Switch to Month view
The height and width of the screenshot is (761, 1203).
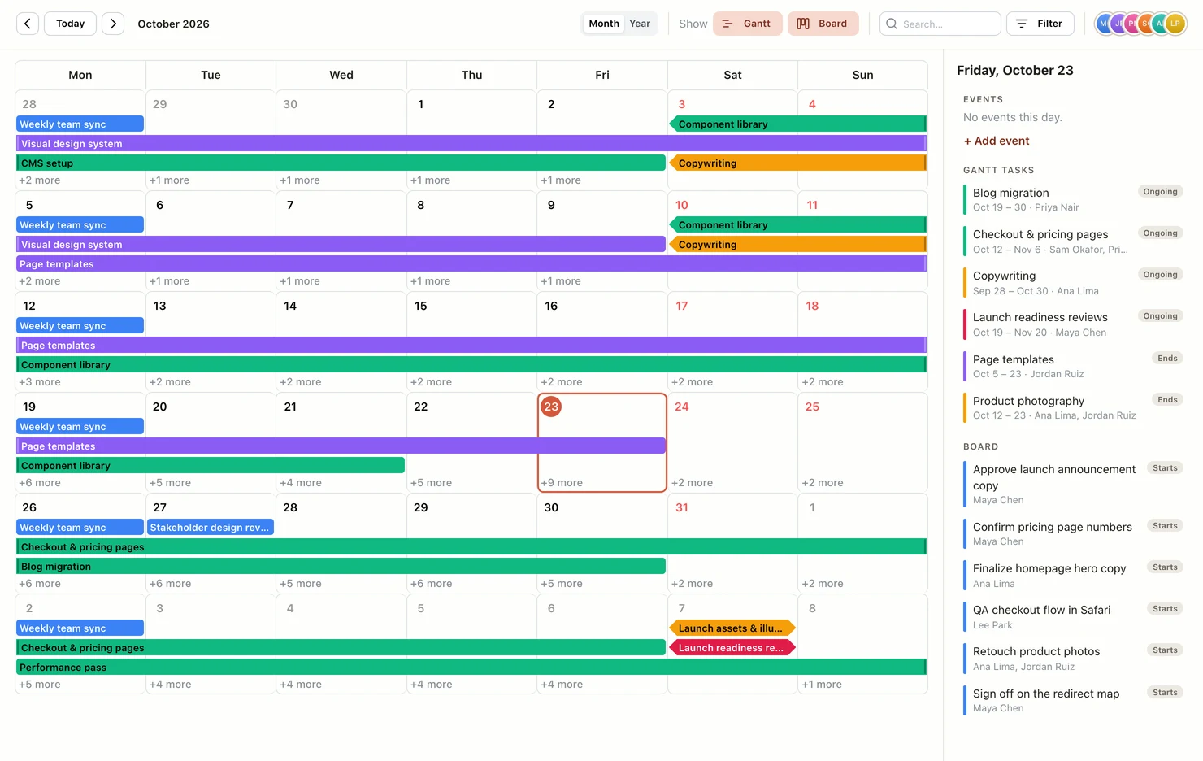click(x=604, y=24)
